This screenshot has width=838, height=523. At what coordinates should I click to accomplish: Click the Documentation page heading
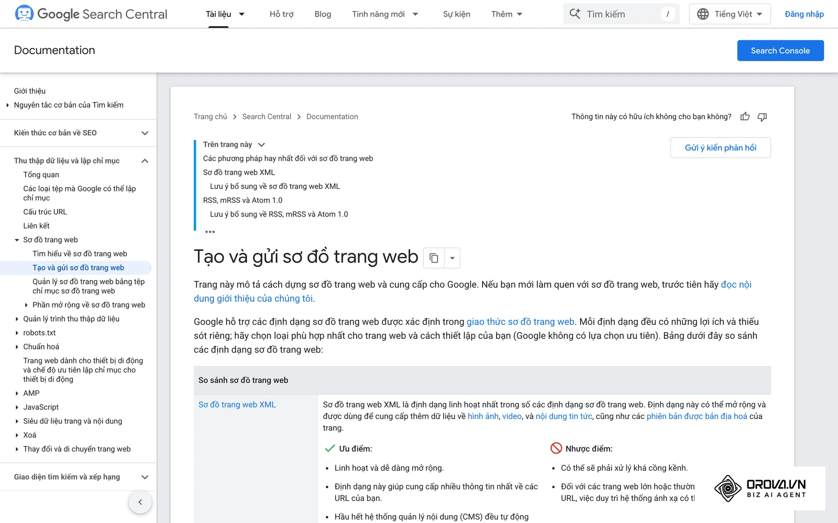pyautogui.click(x=54, y=50)
